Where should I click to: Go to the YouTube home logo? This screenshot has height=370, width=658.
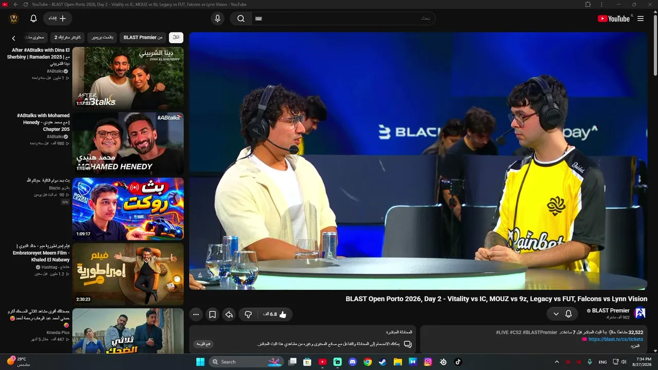click(613, 18)
